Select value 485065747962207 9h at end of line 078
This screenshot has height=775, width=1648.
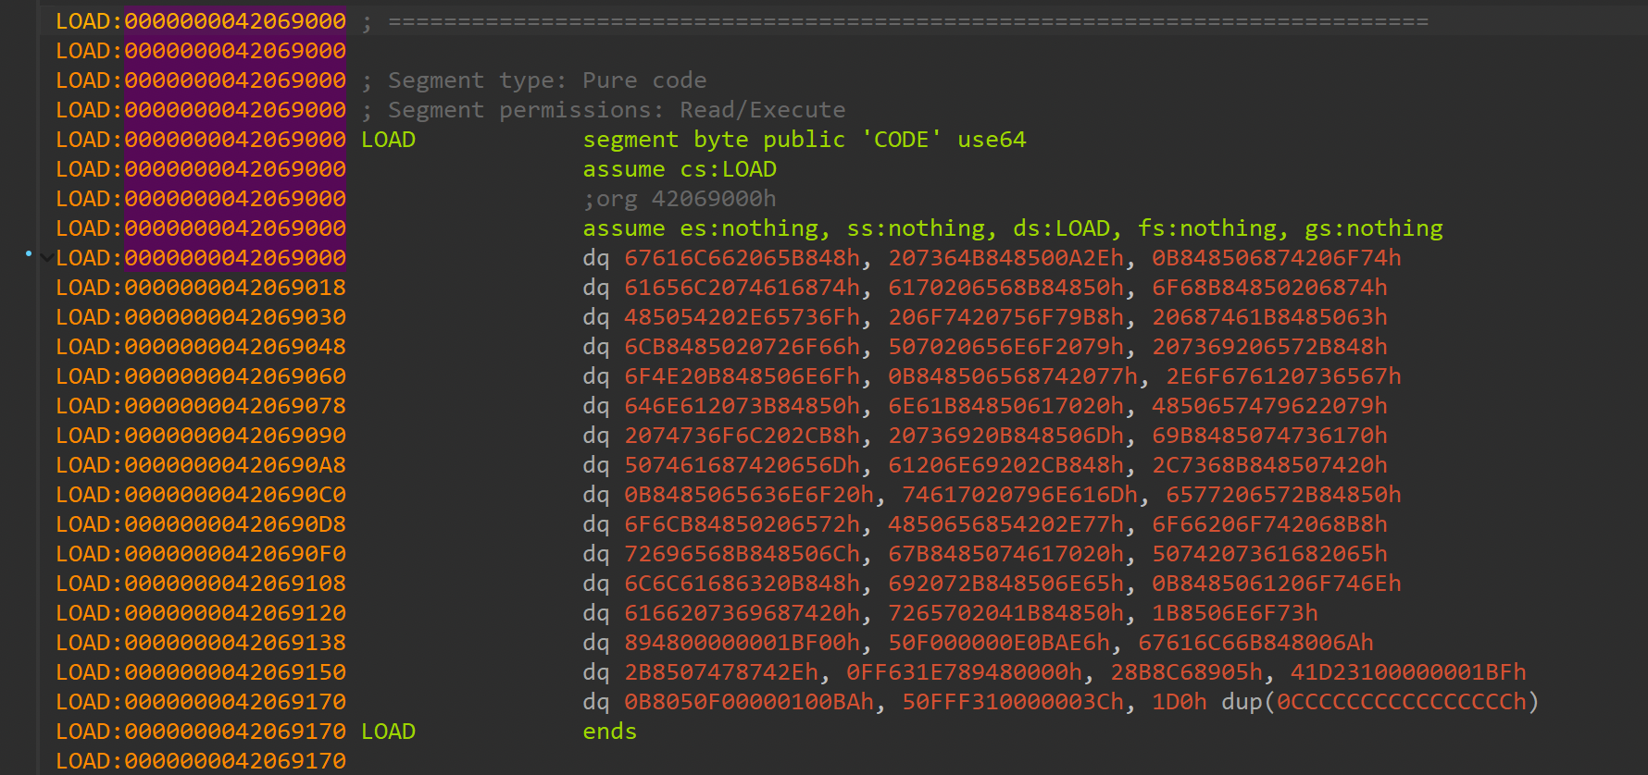coord(1269,406)
